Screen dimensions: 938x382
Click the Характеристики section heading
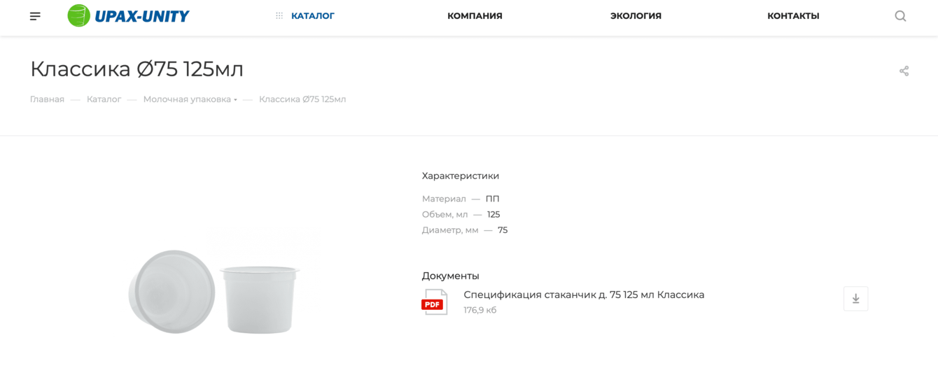click(461, 176)
